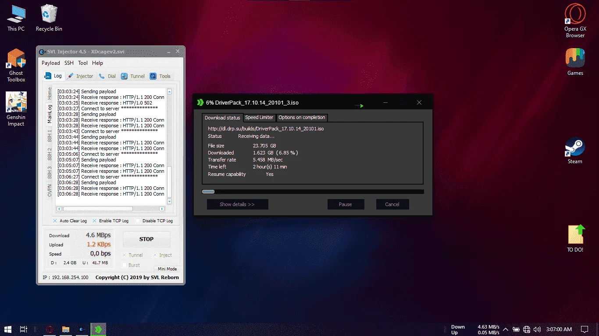The image size is (599, 336).
Task: Open the Help menu
Action: coord(97,63)
